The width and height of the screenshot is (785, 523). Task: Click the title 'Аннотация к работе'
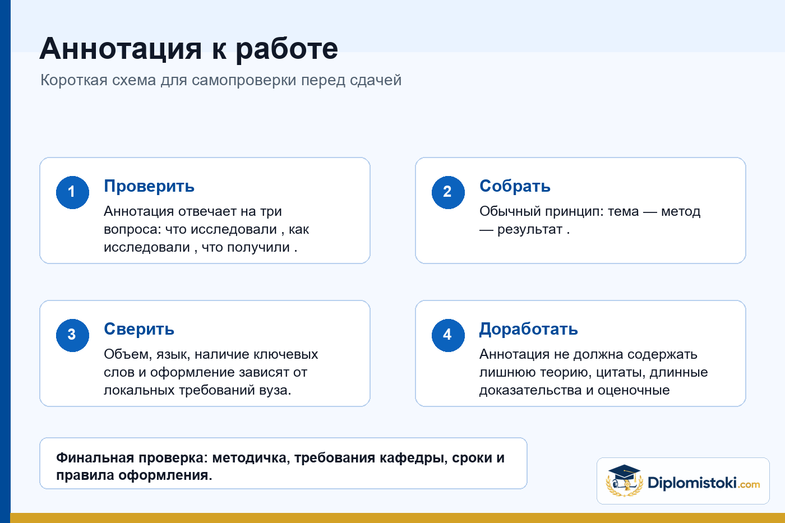click(189, 49)
